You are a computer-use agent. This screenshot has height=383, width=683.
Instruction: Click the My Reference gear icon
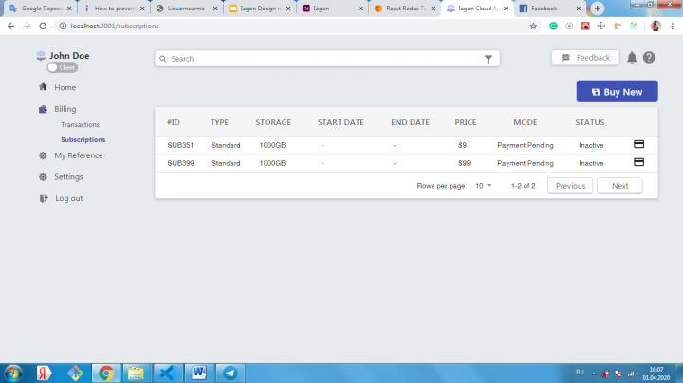pos(43,155)
